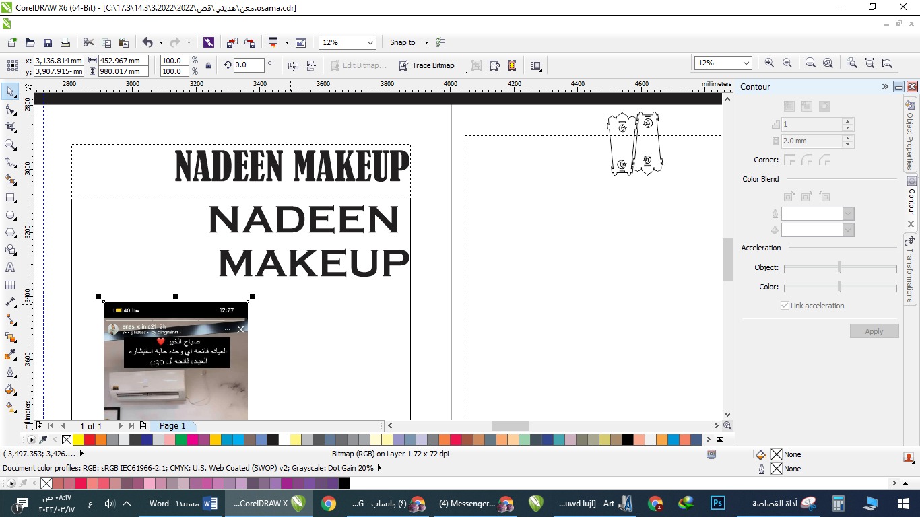Select the Color Eyedropper tool
This screenshot has height=517, width=920.
pyautogui.click(x=10, y=355)
